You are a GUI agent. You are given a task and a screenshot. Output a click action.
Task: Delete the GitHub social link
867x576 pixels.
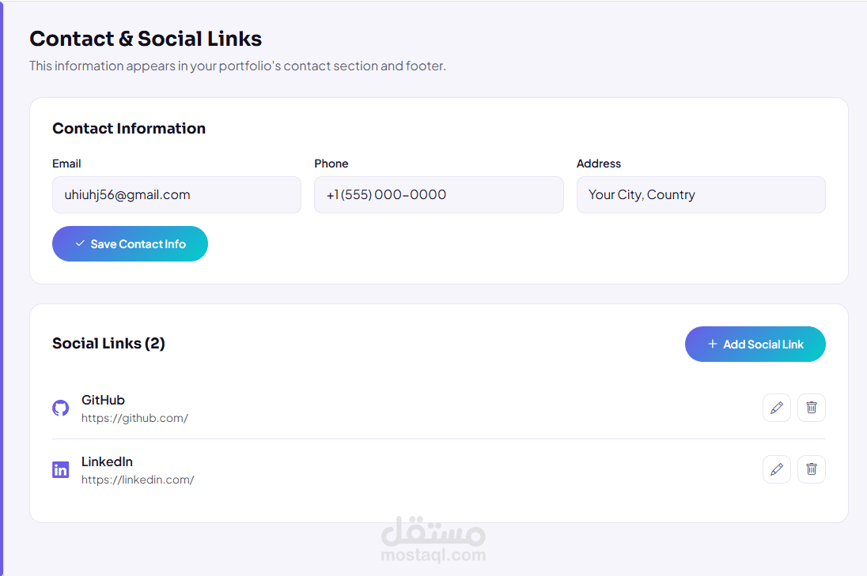(811, 408)
